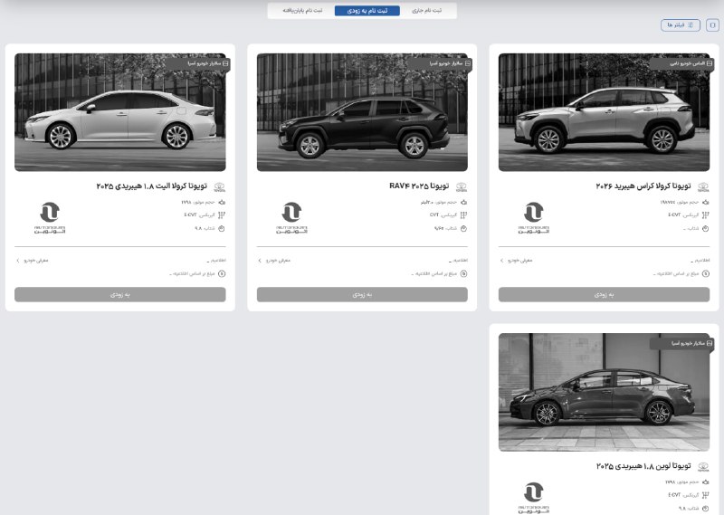Open the Toyota RAV4 2025 car photo

[x=362, y=112]
